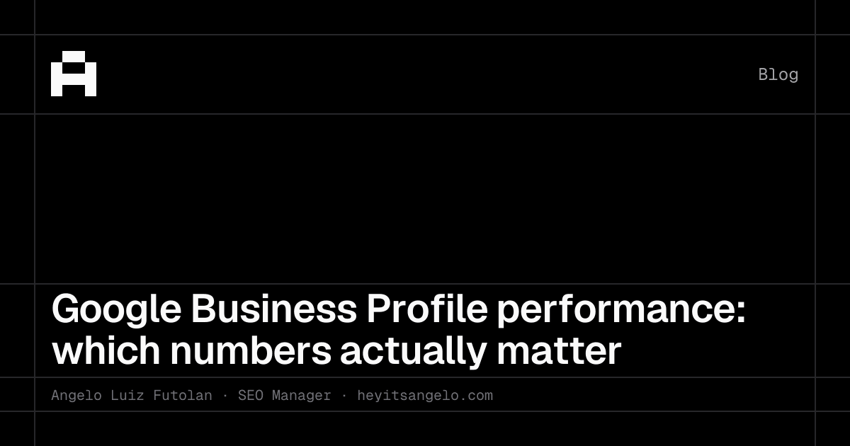Open the Blog label
850x446 pixels.
pyautogui.click(x=778, y=74)
